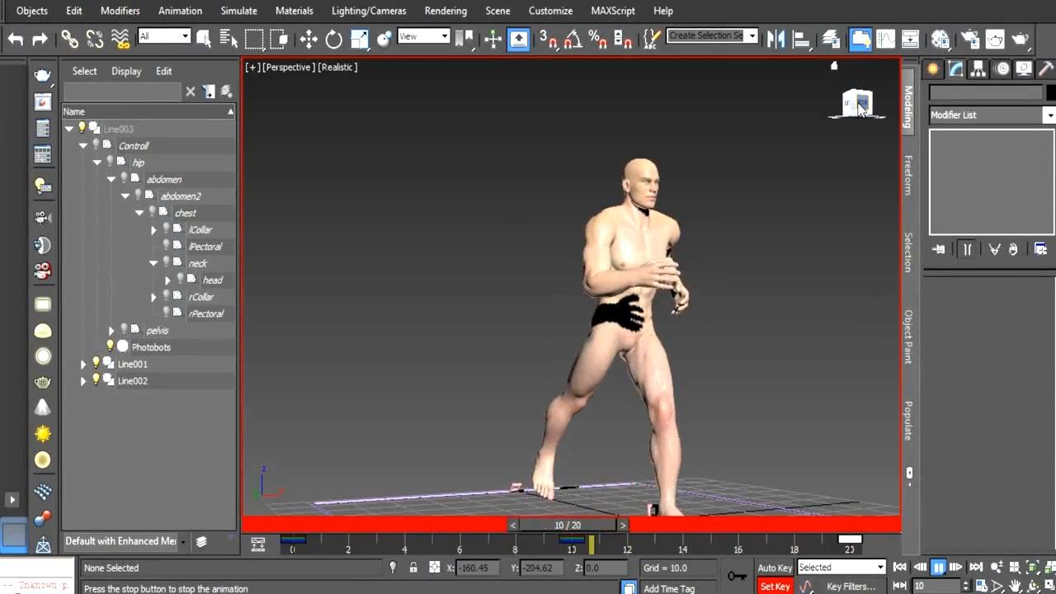Open the Rendering menu
Viewport: 1056px width, 594px height.
pos(445,11)
